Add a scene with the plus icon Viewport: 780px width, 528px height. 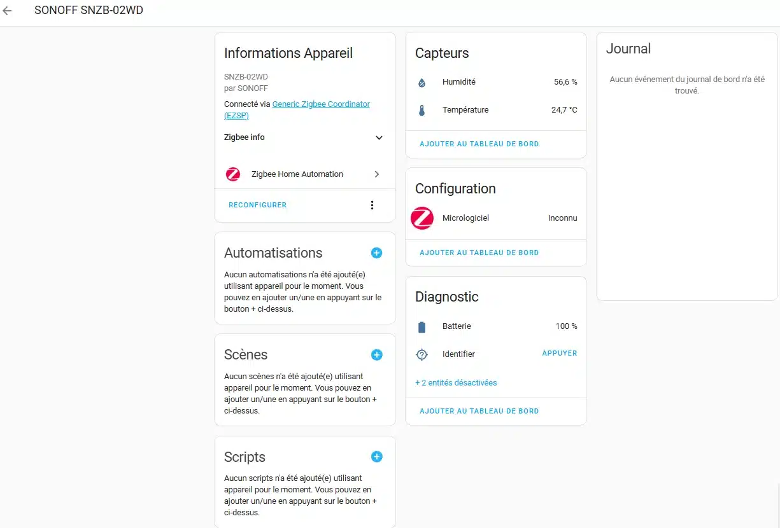tap(377, 355)
